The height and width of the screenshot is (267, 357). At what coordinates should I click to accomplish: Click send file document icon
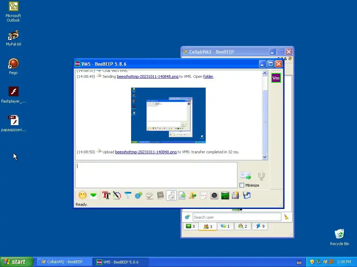tap(182, 195)
